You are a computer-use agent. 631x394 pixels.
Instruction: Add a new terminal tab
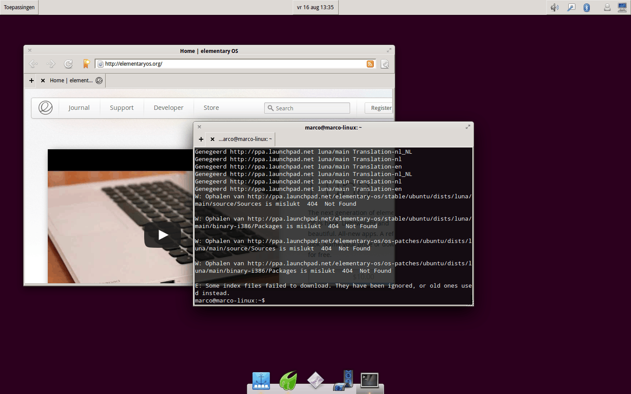(x=201, y=139)
